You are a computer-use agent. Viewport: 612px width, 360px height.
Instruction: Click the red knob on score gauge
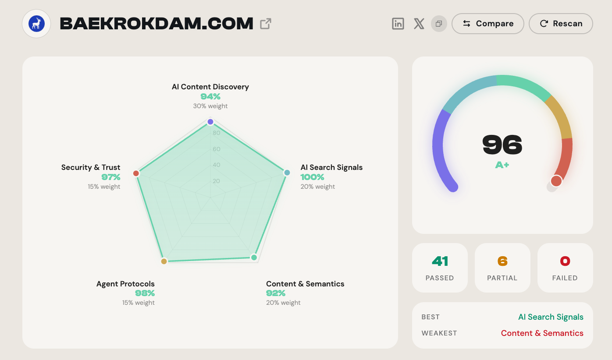coord(556,181)
